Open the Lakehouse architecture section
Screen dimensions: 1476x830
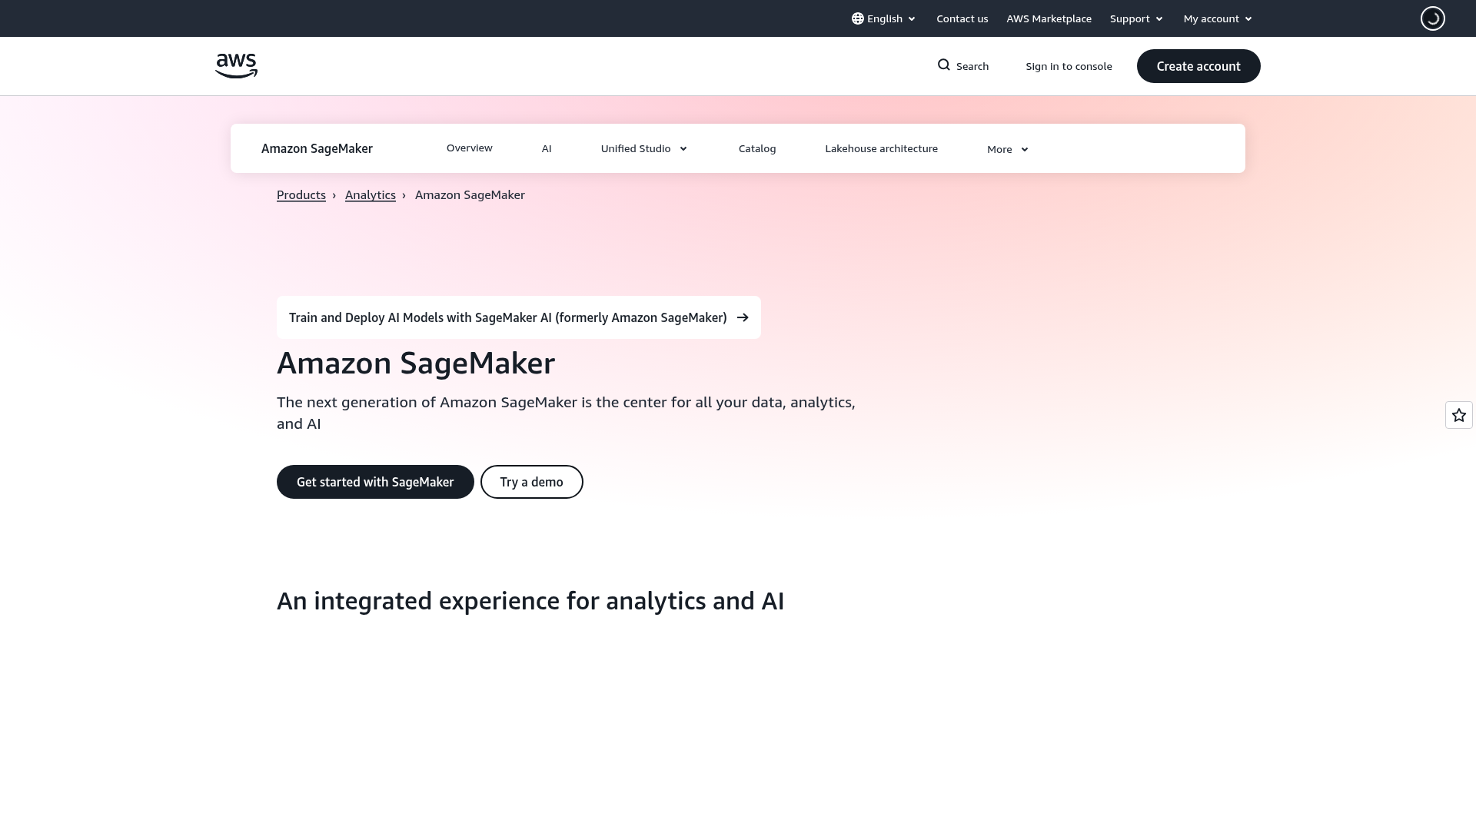[x=881, y=148]
